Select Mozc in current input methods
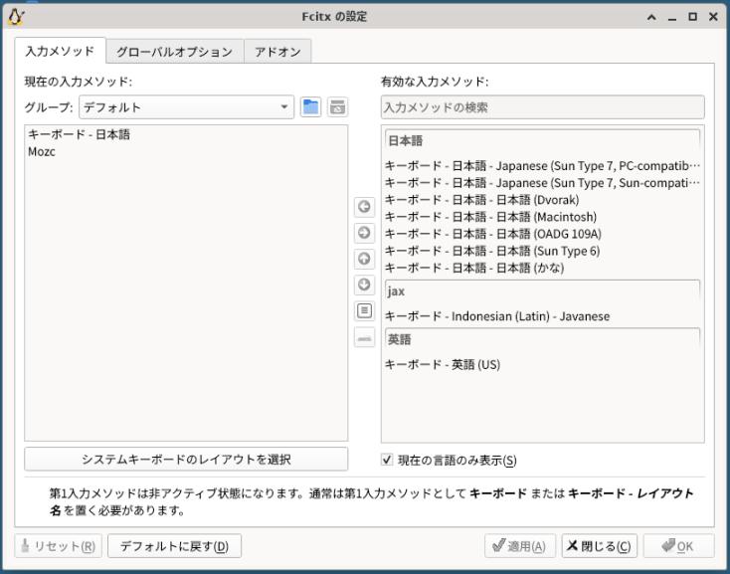This screenshot has width=730, height=574. [x=186, y=152]
